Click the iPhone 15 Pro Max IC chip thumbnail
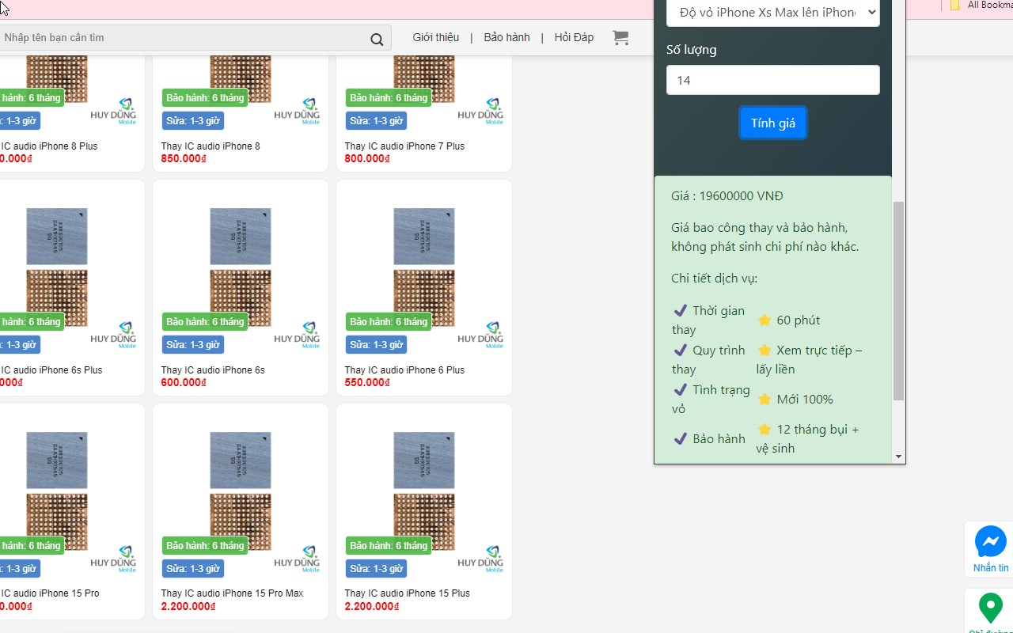 (x=241, y=491)
